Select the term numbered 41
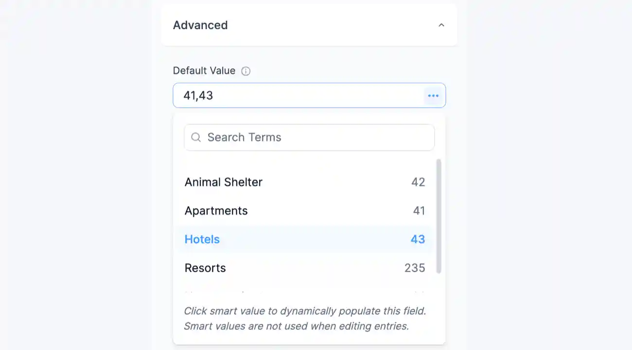Viewport: 632px width, 350px height. pos(419,210)
